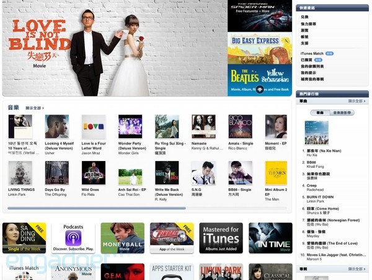372x280 pixels.
Task: Expand 顯示全部 in the 專輯 chart header
Action: [x=356, y=269]
